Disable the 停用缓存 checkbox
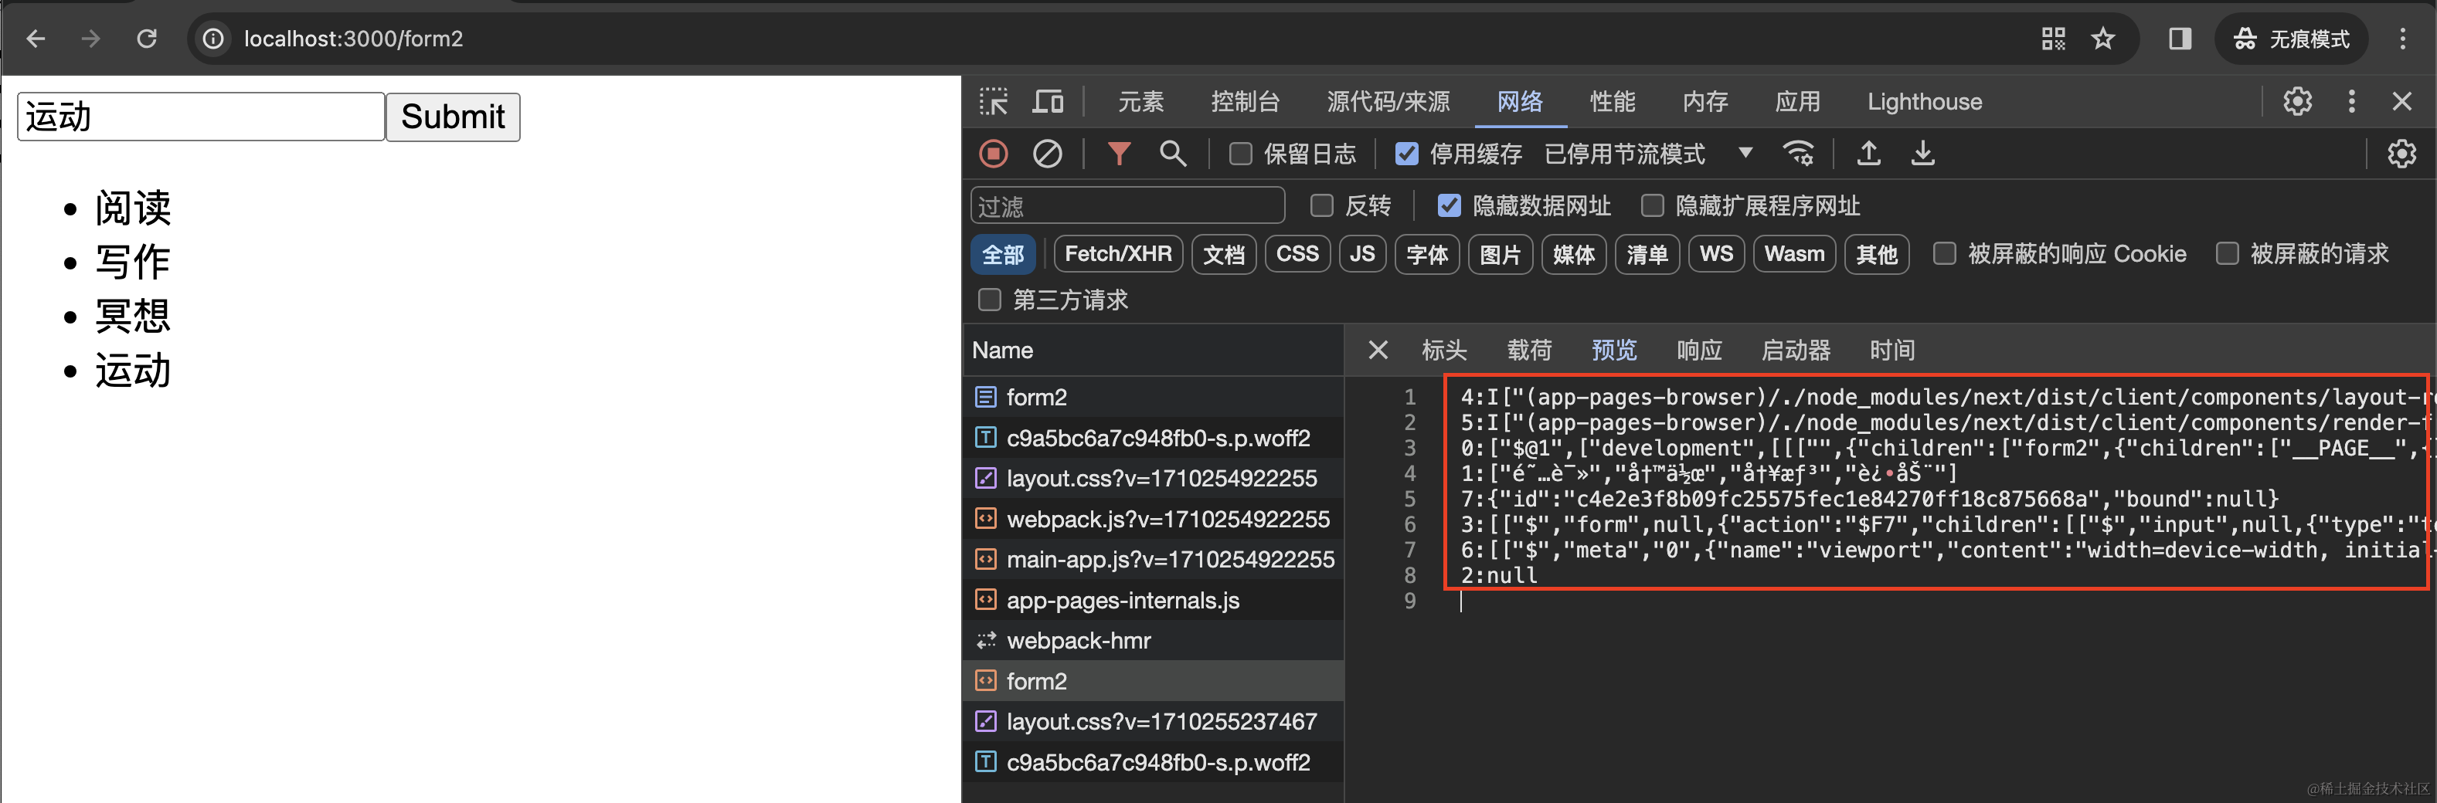The width and height of the screenshot is (2437, 803). 1407,153
